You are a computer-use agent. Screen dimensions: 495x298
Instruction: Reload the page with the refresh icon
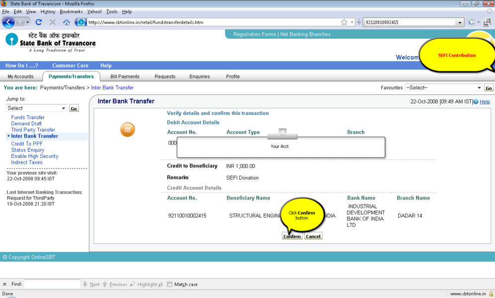click(x=38, y=22)
